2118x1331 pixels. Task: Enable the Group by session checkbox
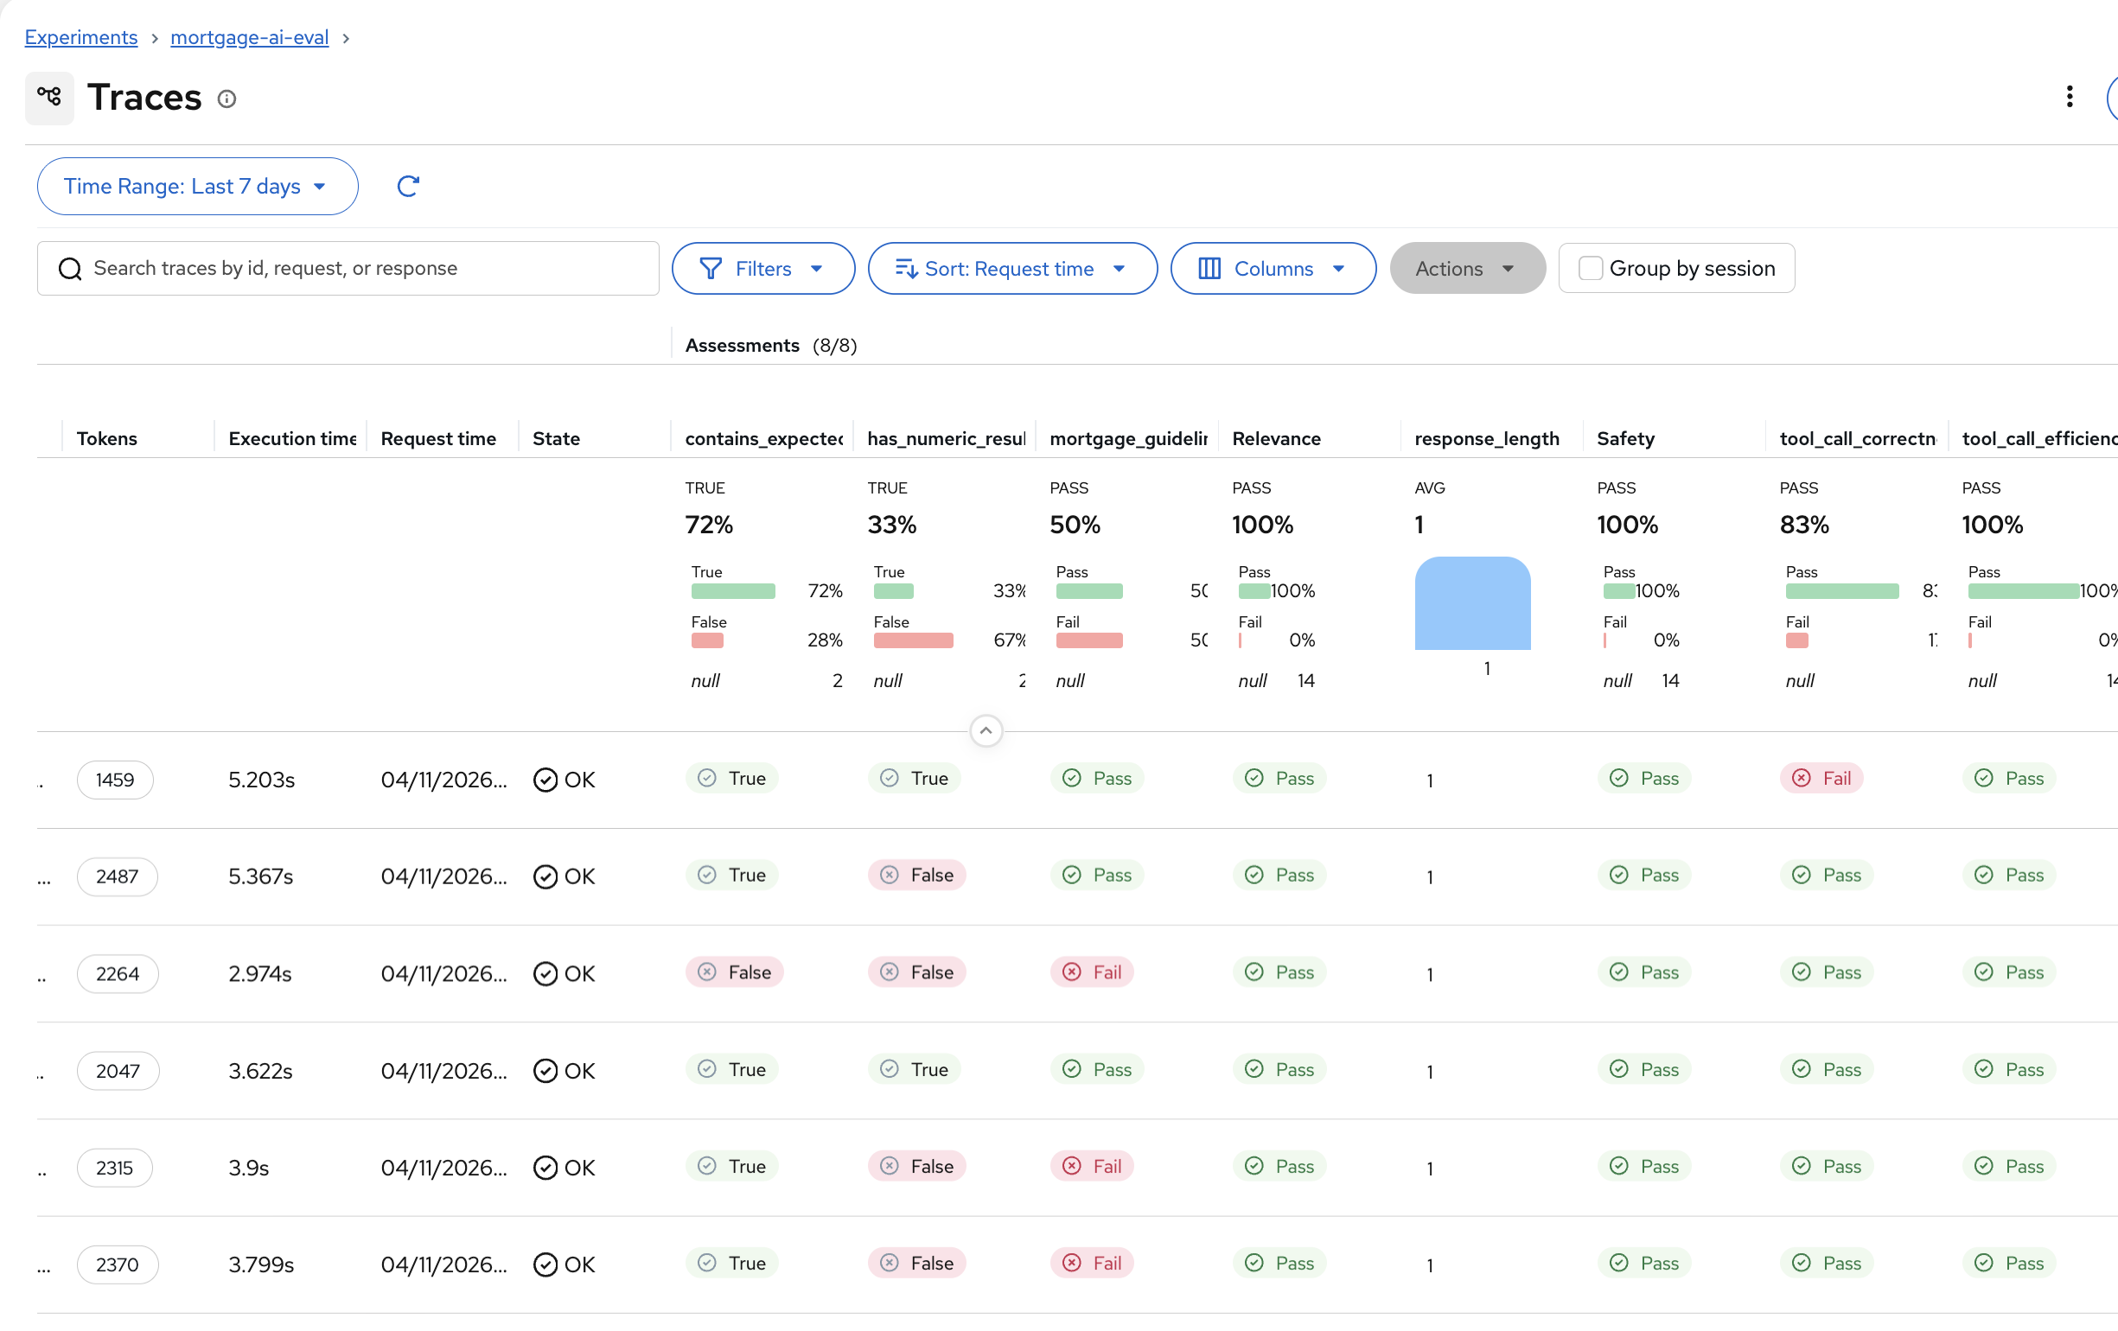[1591, 268]
